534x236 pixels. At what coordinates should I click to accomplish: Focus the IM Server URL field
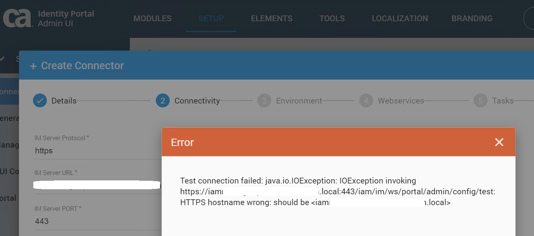(x=97, y=185)
